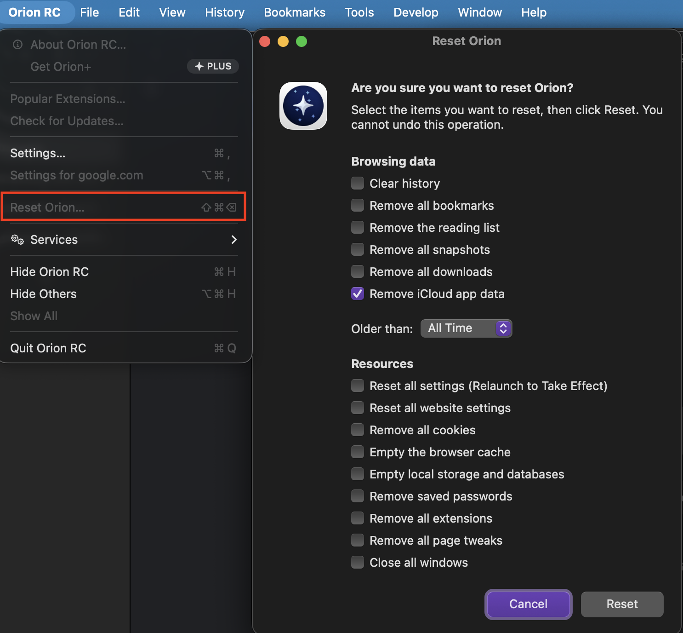The height and width of the screenshot is (633, 683).
Task: Click the green zoom window button
Action: [302, 41]
